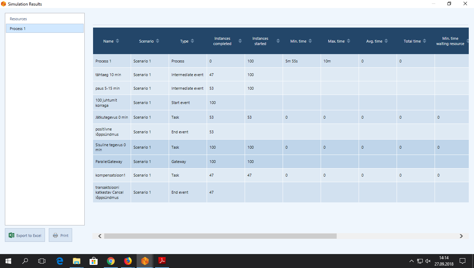Click the horizontal scrollbar left arrow
The height and width of the screenshot is (268, 474).
[x=100, y=236]
